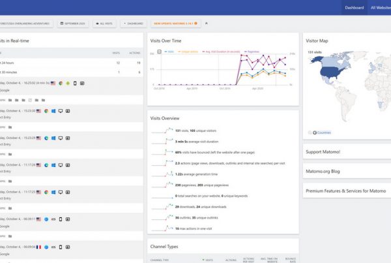Open the September 2020 date range picker
Image resolution: width=391 pixels, height=263 pixels.
point(72,23)
